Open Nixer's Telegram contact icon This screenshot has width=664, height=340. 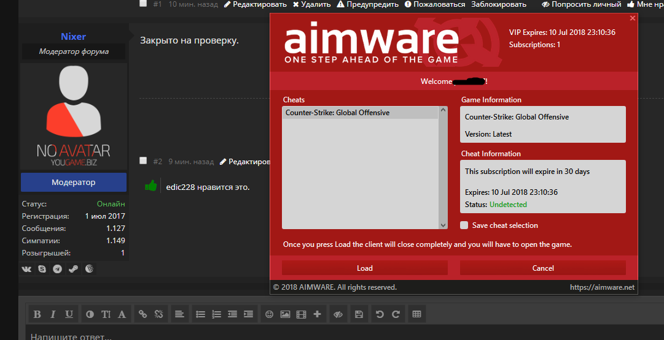pos(58,268)
